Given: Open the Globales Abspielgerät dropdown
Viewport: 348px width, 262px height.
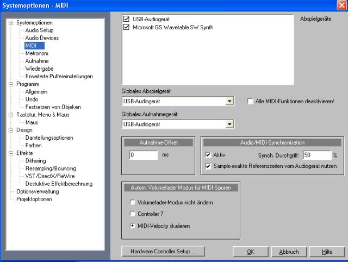Looking at the screenshot, I should point(229,101).
